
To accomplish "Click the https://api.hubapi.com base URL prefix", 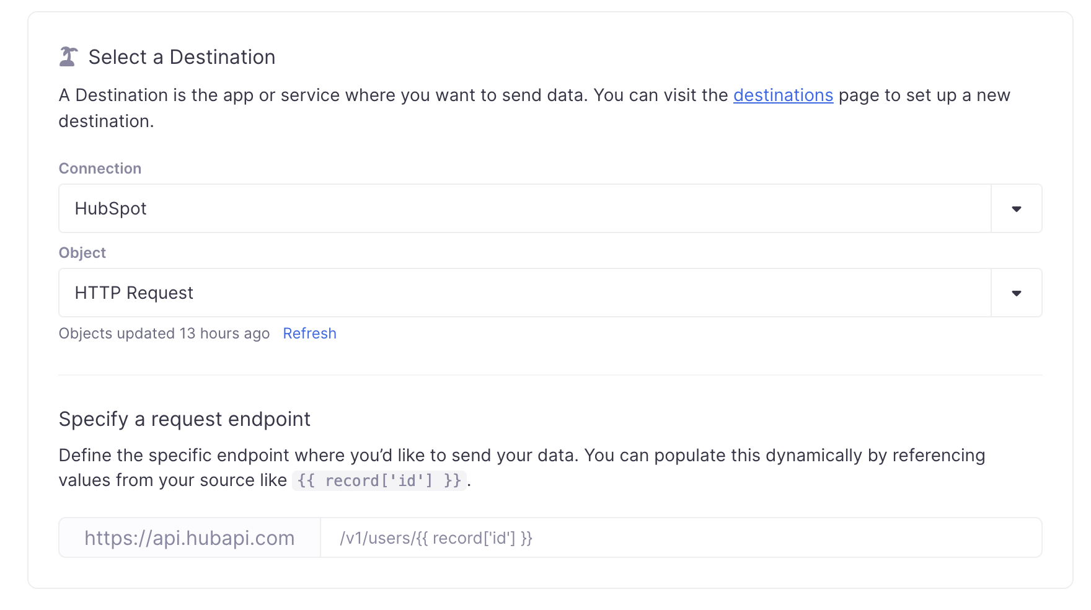I will pyautogui.click(x=190, y=538).
